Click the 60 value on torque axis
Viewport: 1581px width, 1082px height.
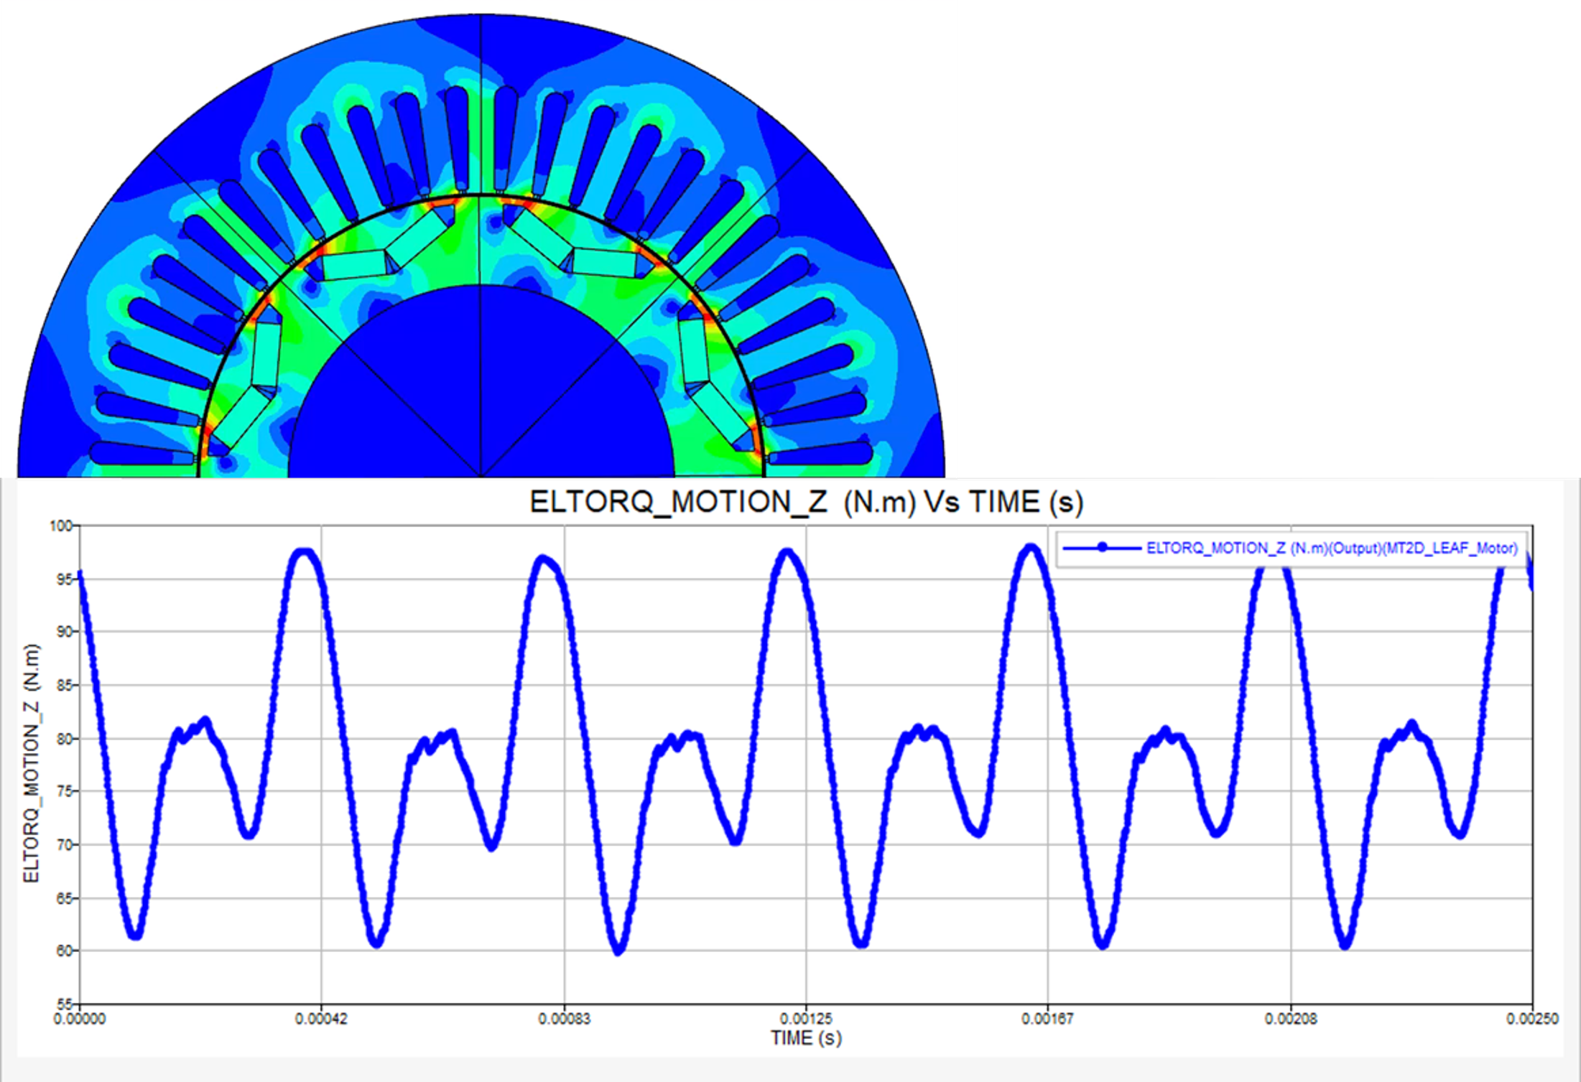(x=64, y=951)
